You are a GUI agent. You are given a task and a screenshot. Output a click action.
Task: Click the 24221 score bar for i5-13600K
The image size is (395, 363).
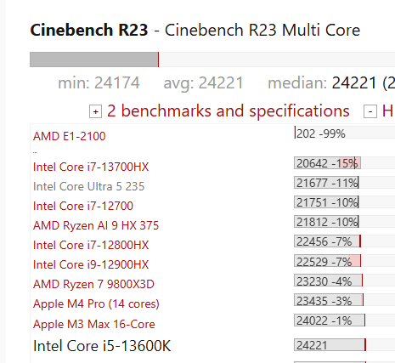pyautogui.click(x=330, y=345)
